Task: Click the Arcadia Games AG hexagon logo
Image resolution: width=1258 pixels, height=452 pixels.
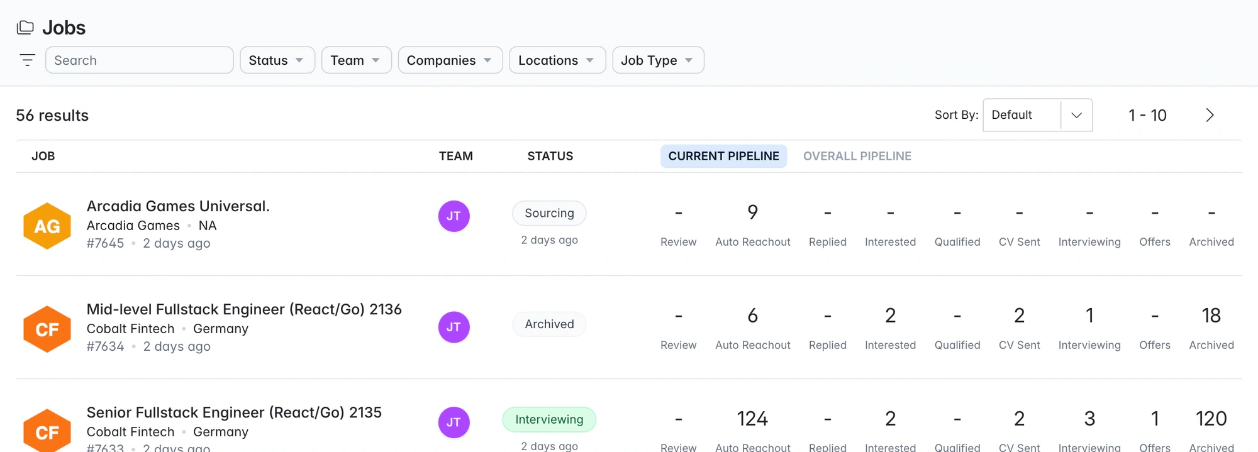Action: (x=47, y=226)
